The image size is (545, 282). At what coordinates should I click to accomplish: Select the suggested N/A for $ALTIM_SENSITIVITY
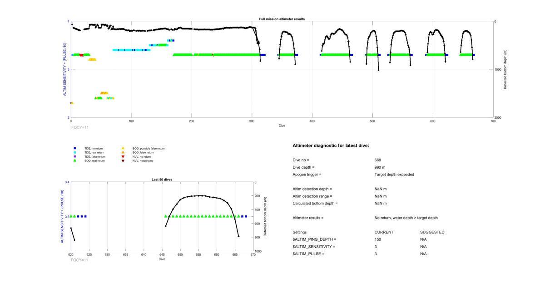tap(424, 247)
